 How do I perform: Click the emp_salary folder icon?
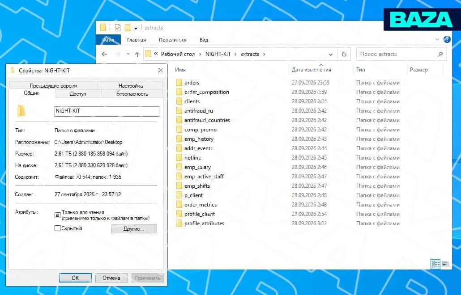(x=179, y=167)
